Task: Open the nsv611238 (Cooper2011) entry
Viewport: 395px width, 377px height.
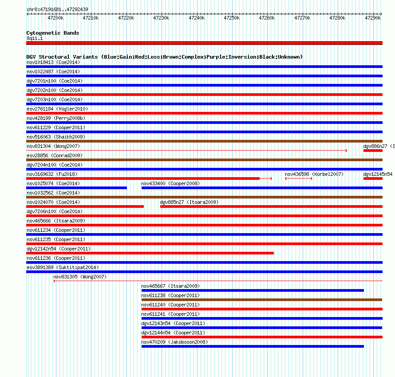Action: pos(170,295)
